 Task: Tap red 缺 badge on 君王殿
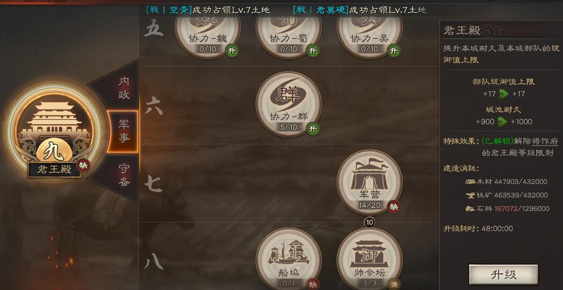coord(83,165)
